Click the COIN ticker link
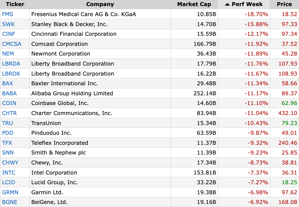The width and height of the screenshot is (299, 207). 9,103
